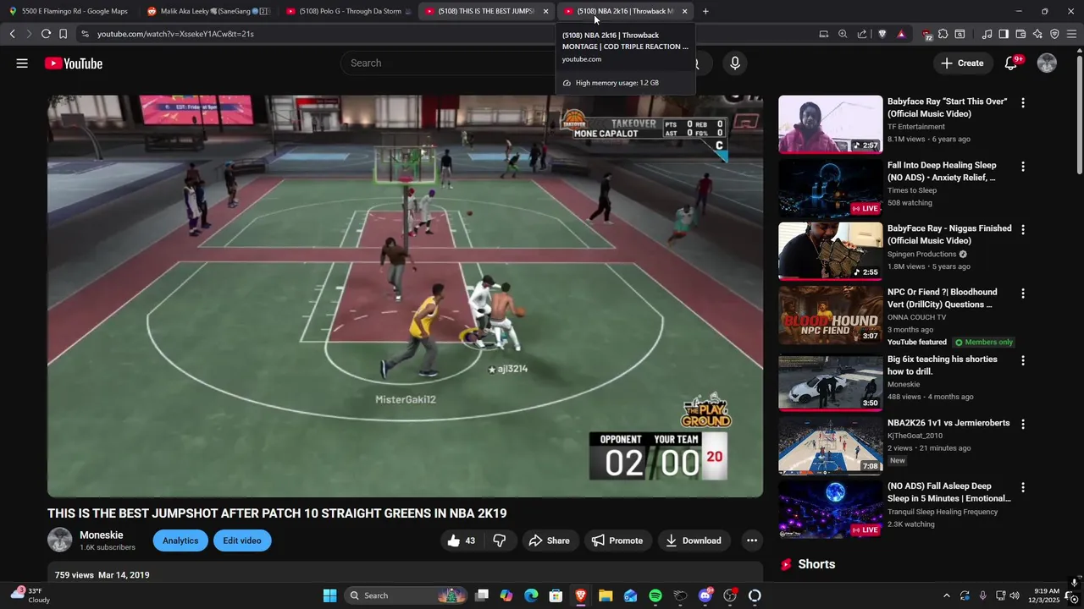Click the address bar URL
Image resolution: width=1084 pixels, height=609 pixels.
coord(175,34)
